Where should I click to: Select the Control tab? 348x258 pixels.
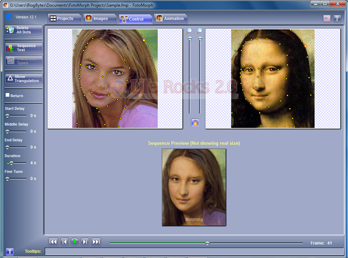[x=136, y=19]
